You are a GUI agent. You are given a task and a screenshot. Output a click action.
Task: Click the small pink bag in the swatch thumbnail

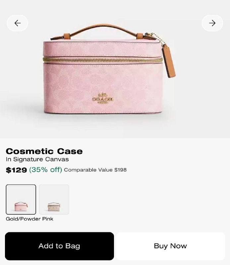[x=21, y=206]
